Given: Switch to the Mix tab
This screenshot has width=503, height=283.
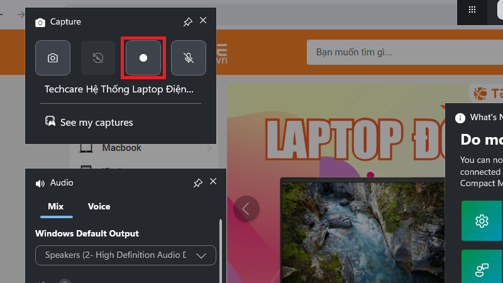Looking at the screenshot, I should 56,206.
